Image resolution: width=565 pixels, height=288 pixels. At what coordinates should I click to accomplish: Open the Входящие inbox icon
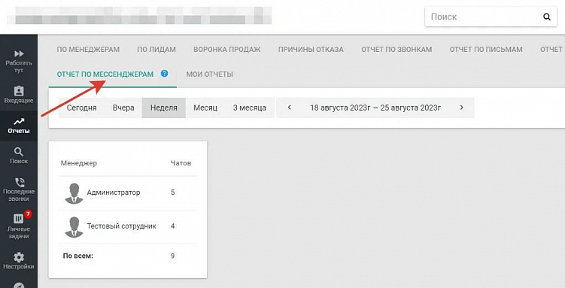(x=19, y=90)
